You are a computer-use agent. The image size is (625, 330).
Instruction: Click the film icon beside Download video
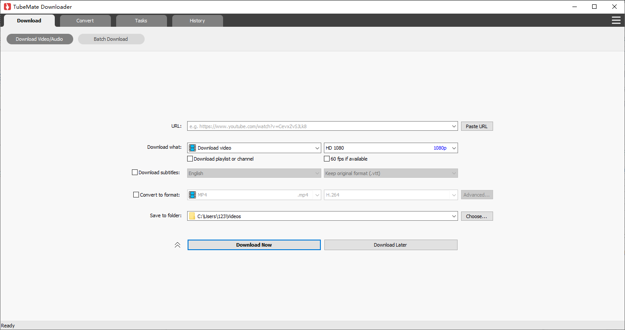[192, 148]
